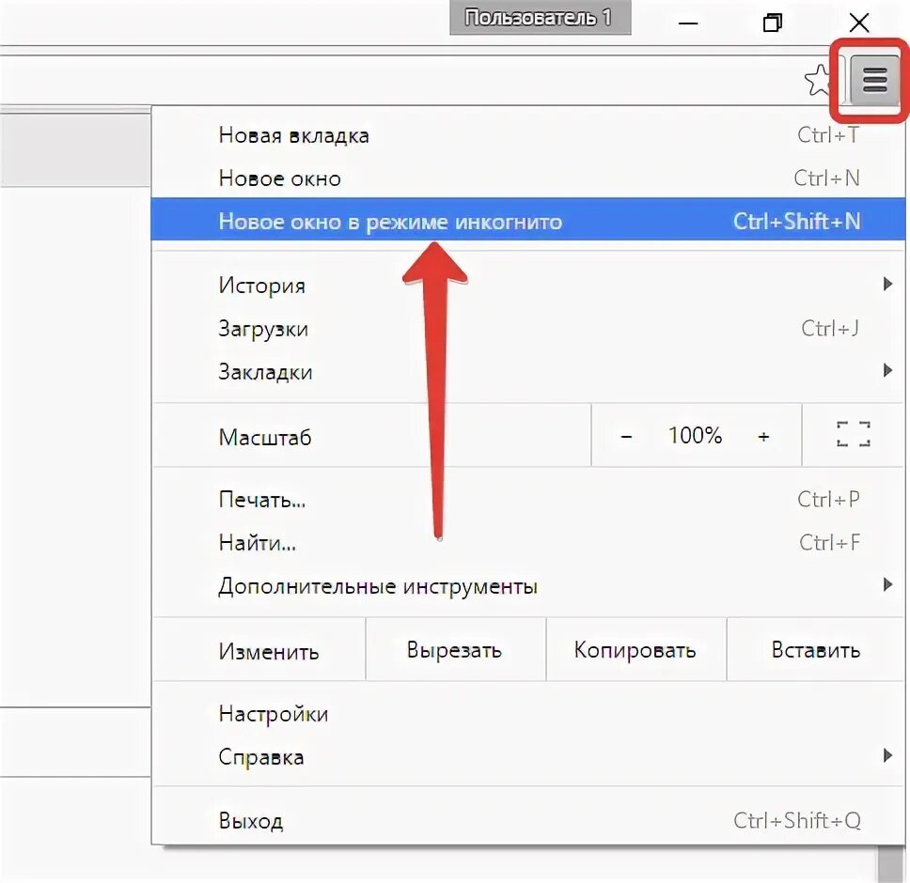Click the Ctrl+J shortcut text
This screenshot has width=910, height=883.
click(x=830, y=329)
